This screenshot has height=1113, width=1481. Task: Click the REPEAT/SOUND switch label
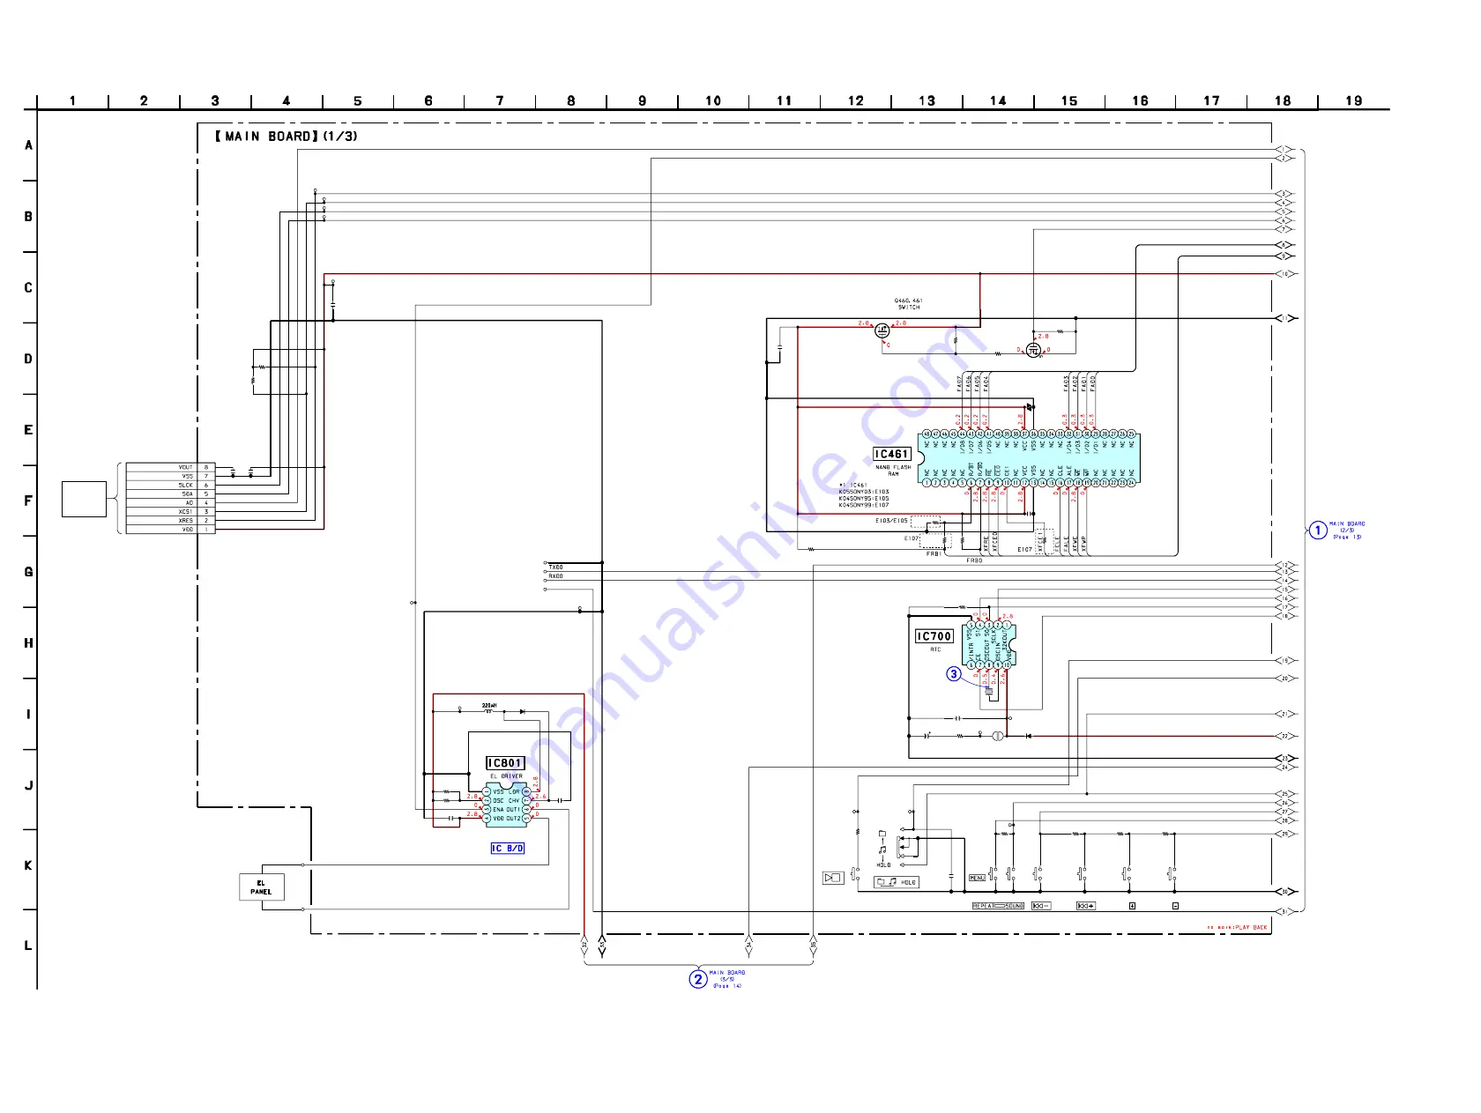click(998, 906)
